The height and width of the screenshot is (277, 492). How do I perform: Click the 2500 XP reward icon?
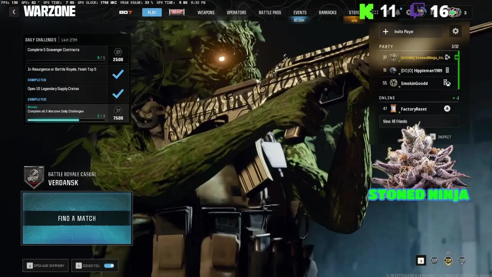tap(118, 52)
